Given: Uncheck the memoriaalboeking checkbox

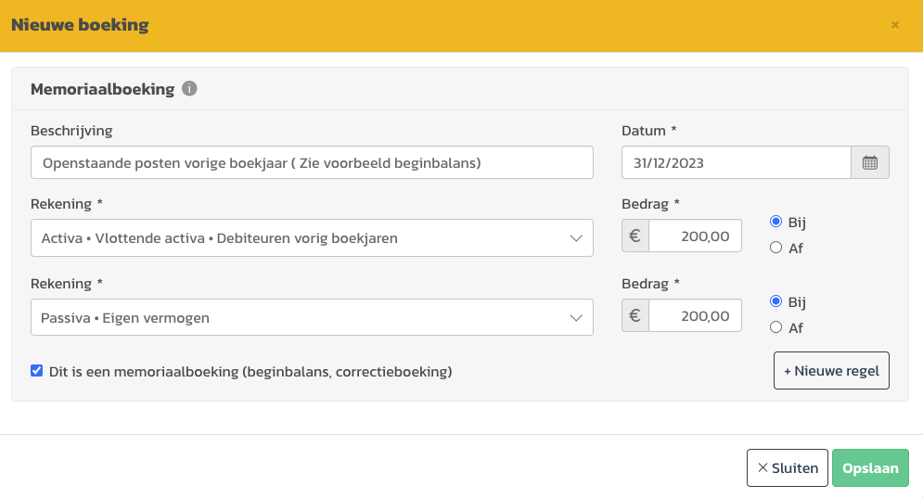Looking at the screenshot, I should (x=36, y=371).
